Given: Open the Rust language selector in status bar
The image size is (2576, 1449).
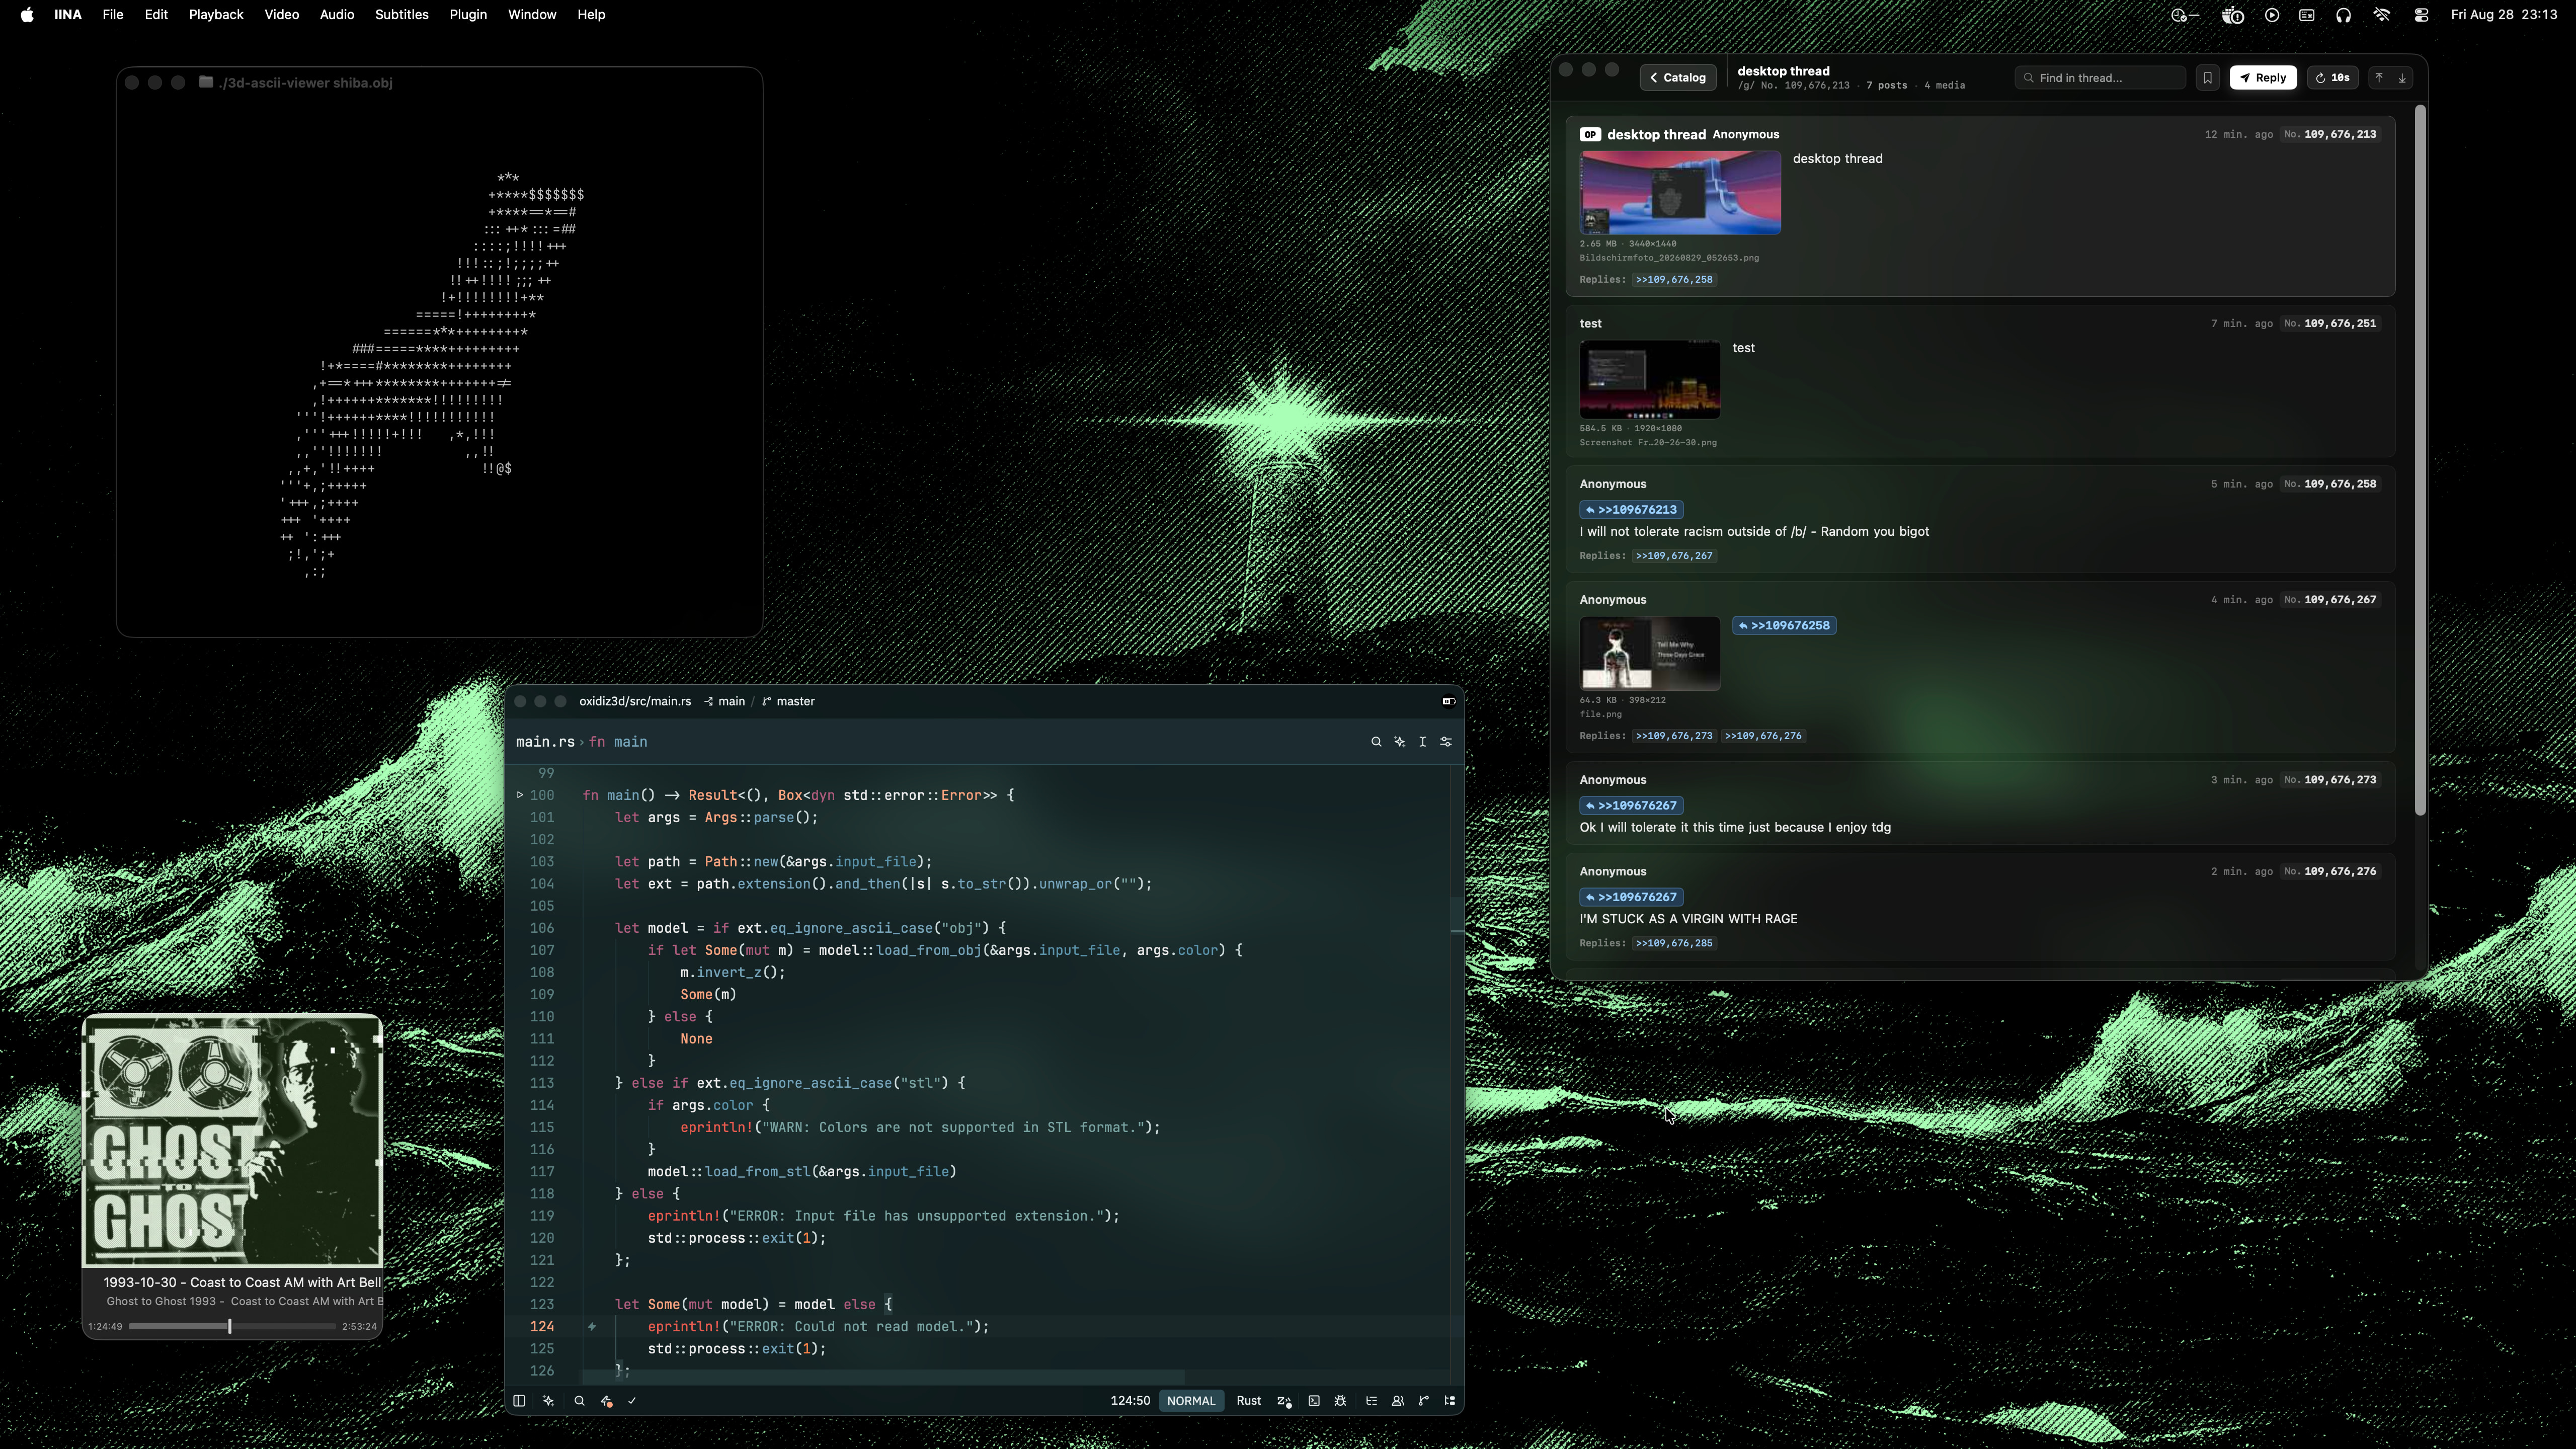Looking at the screenshot, I should [1249, 1401].
